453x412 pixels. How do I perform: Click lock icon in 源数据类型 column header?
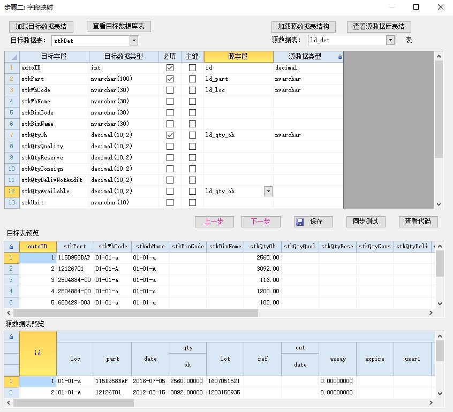pos(340,57)
